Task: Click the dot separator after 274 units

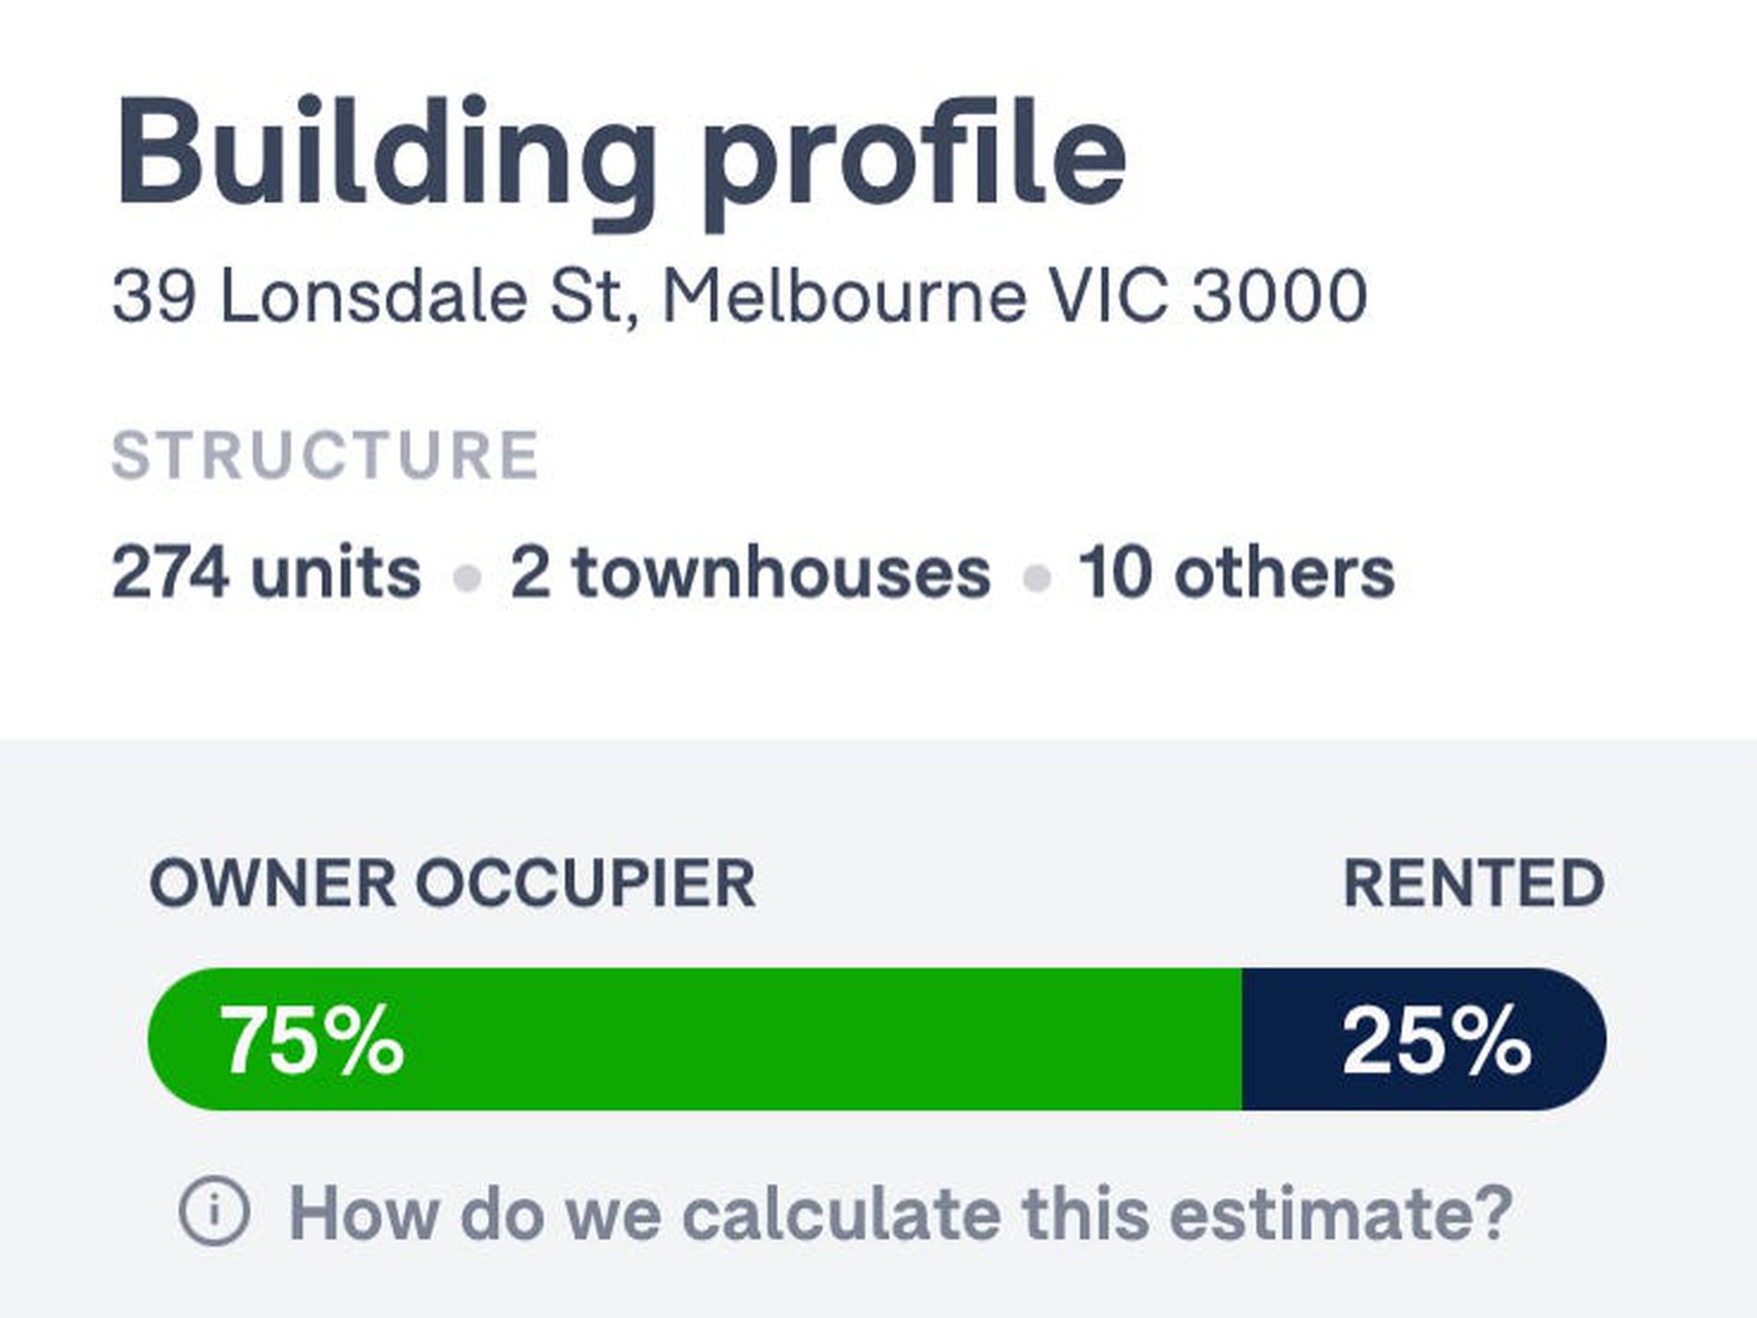Action: pyautogui.click(x=467, y=578)
